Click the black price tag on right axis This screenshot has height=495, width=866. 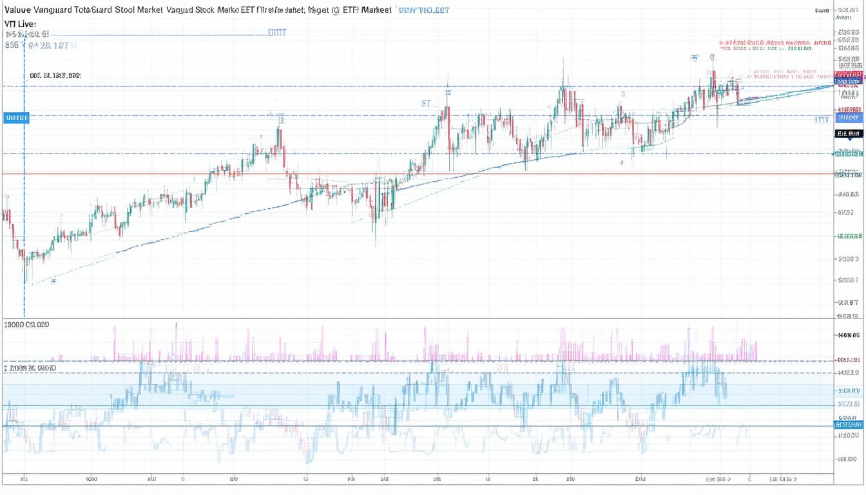point(849,133)
